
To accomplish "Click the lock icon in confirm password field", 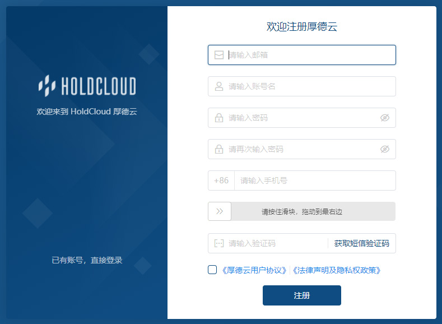I will [x=218, y=149].
